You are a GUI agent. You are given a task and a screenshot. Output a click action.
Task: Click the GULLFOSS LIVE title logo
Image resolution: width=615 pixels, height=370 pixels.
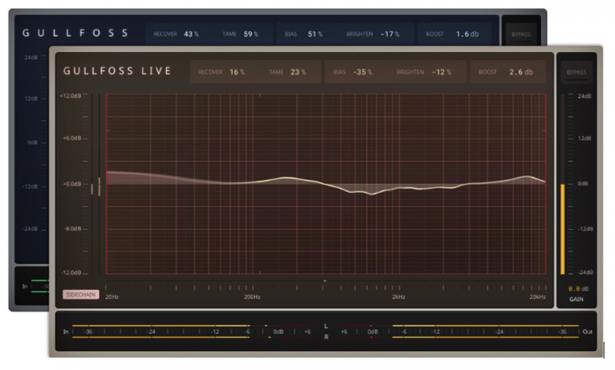[117, 71]
